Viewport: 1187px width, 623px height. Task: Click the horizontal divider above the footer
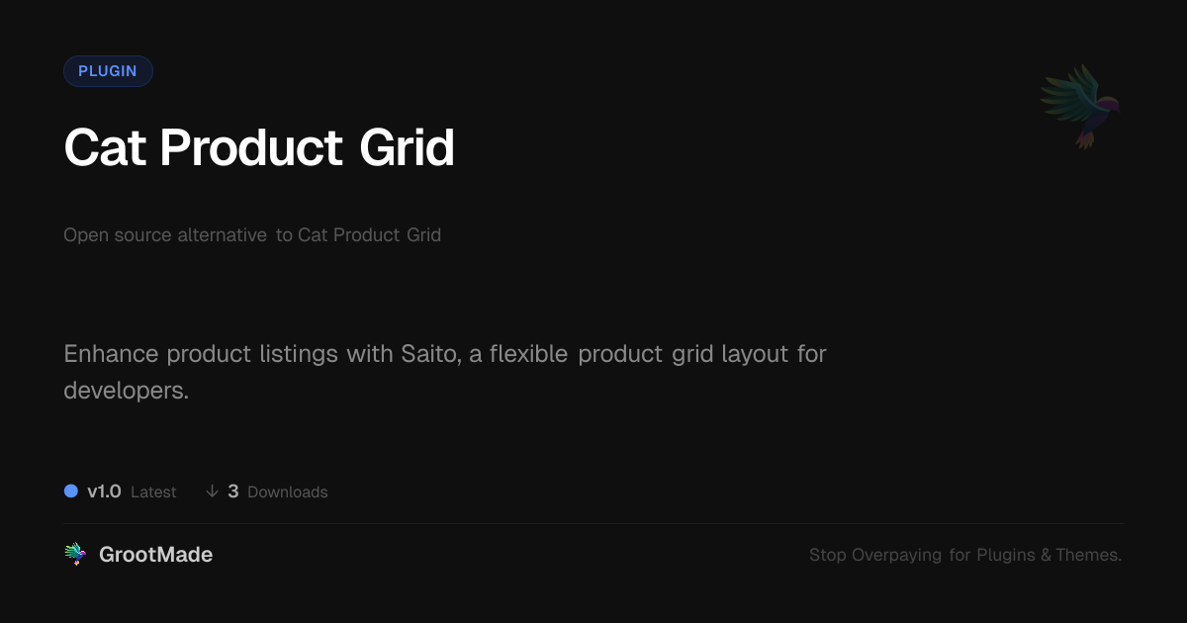593,523
